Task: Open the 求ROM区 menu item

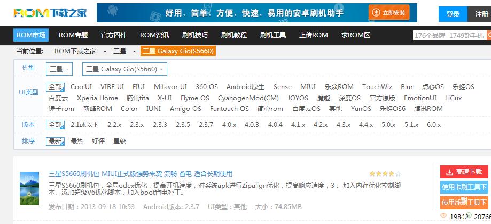Action: (x=356, y=35)
